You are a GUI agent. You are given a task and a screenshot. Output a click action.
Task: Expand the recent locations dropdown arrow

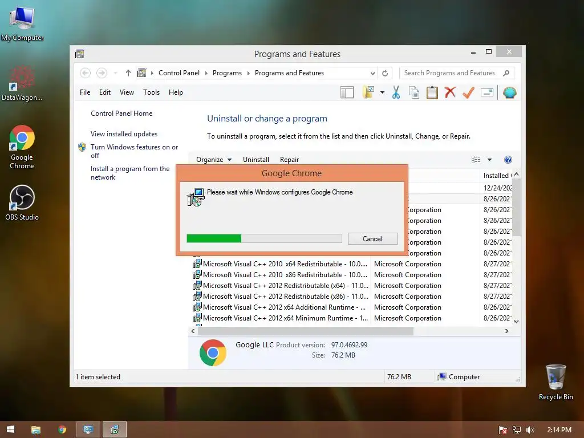point(115,73)
